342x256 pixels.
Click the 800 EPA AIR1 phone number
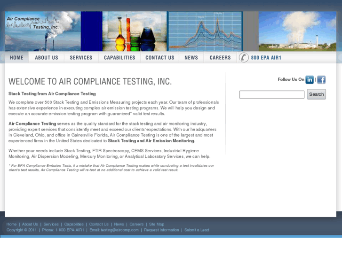(x=266, y=57)
